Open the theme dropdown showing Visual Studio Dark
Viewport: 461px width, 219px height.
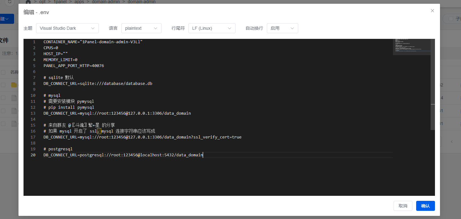click(67, 28)
